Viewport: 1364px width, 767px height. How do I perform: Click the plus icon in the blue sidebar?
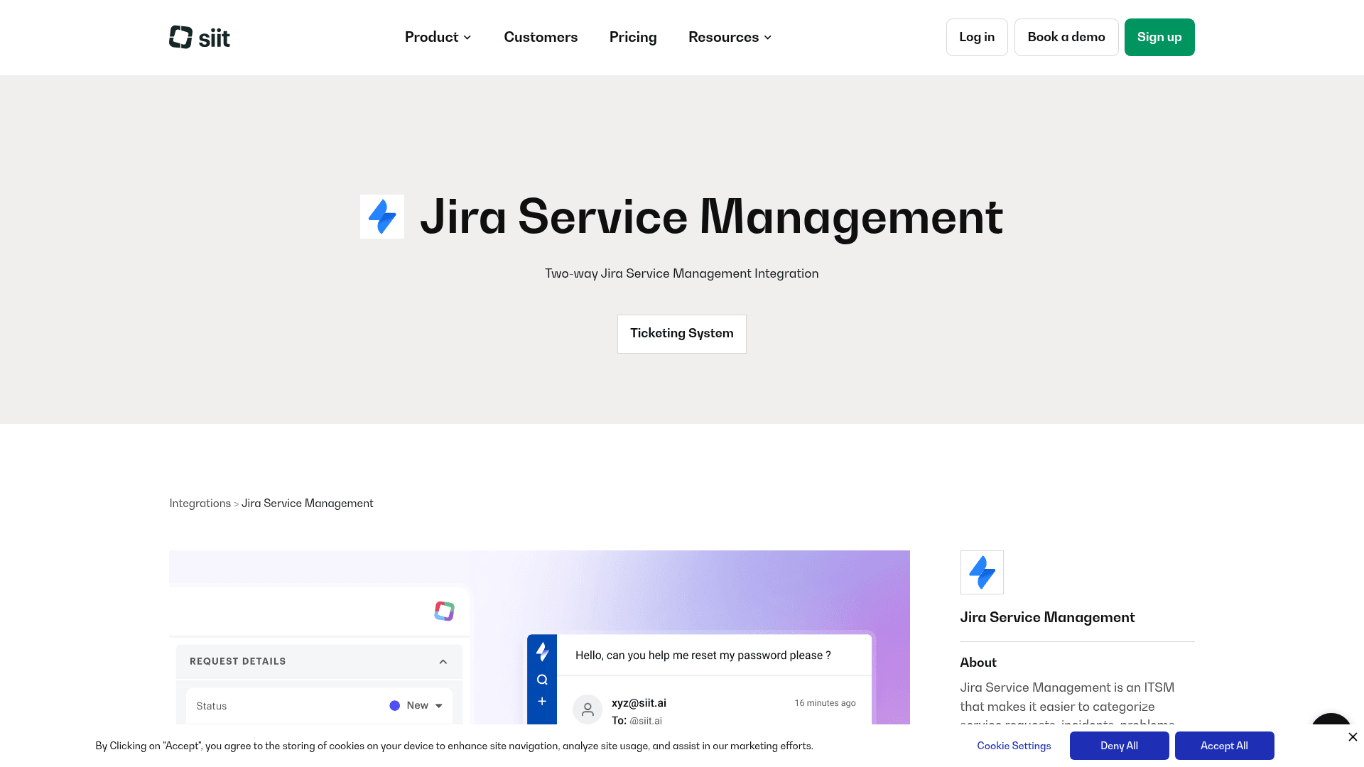pyautogui.click(x=542, y=702)
